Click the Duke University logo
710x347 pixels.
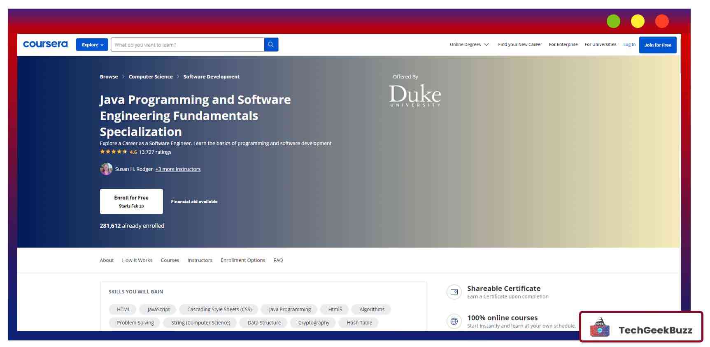pyautogui.click(x=414, y=96)
